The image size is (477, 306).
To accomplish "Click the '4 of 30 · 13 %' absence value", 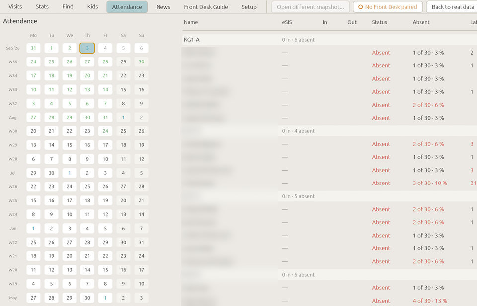I will [430, 301].
